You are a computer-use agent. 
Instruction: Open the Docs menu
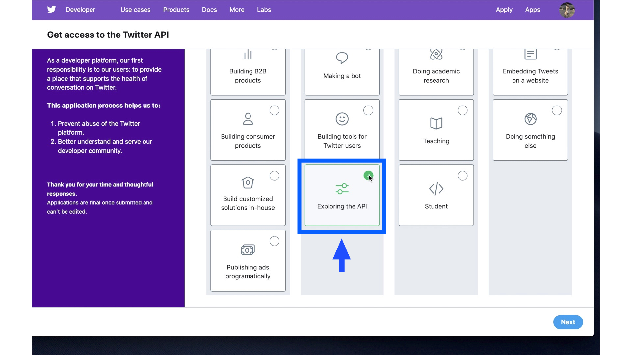(x=209, y=10)
